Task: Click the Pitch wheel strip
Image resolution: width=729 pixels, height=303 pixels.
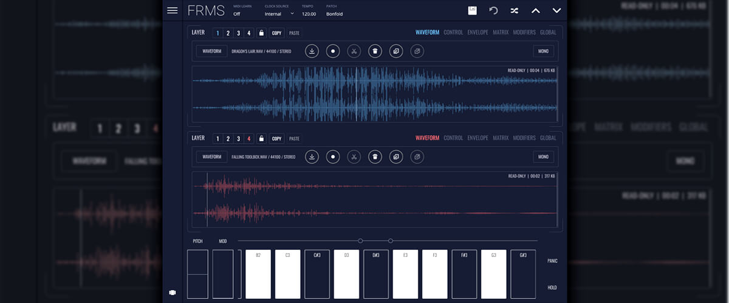Action: pos(197,274)
